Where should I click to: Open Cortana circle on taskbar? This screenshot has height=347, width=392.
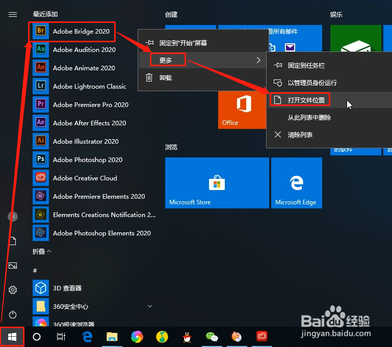pos(37,337)
